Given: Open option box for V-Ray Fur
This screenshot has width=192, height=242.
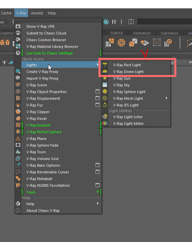Looking at the screenshot, I should pyautogui.click(x=98, y=105).
